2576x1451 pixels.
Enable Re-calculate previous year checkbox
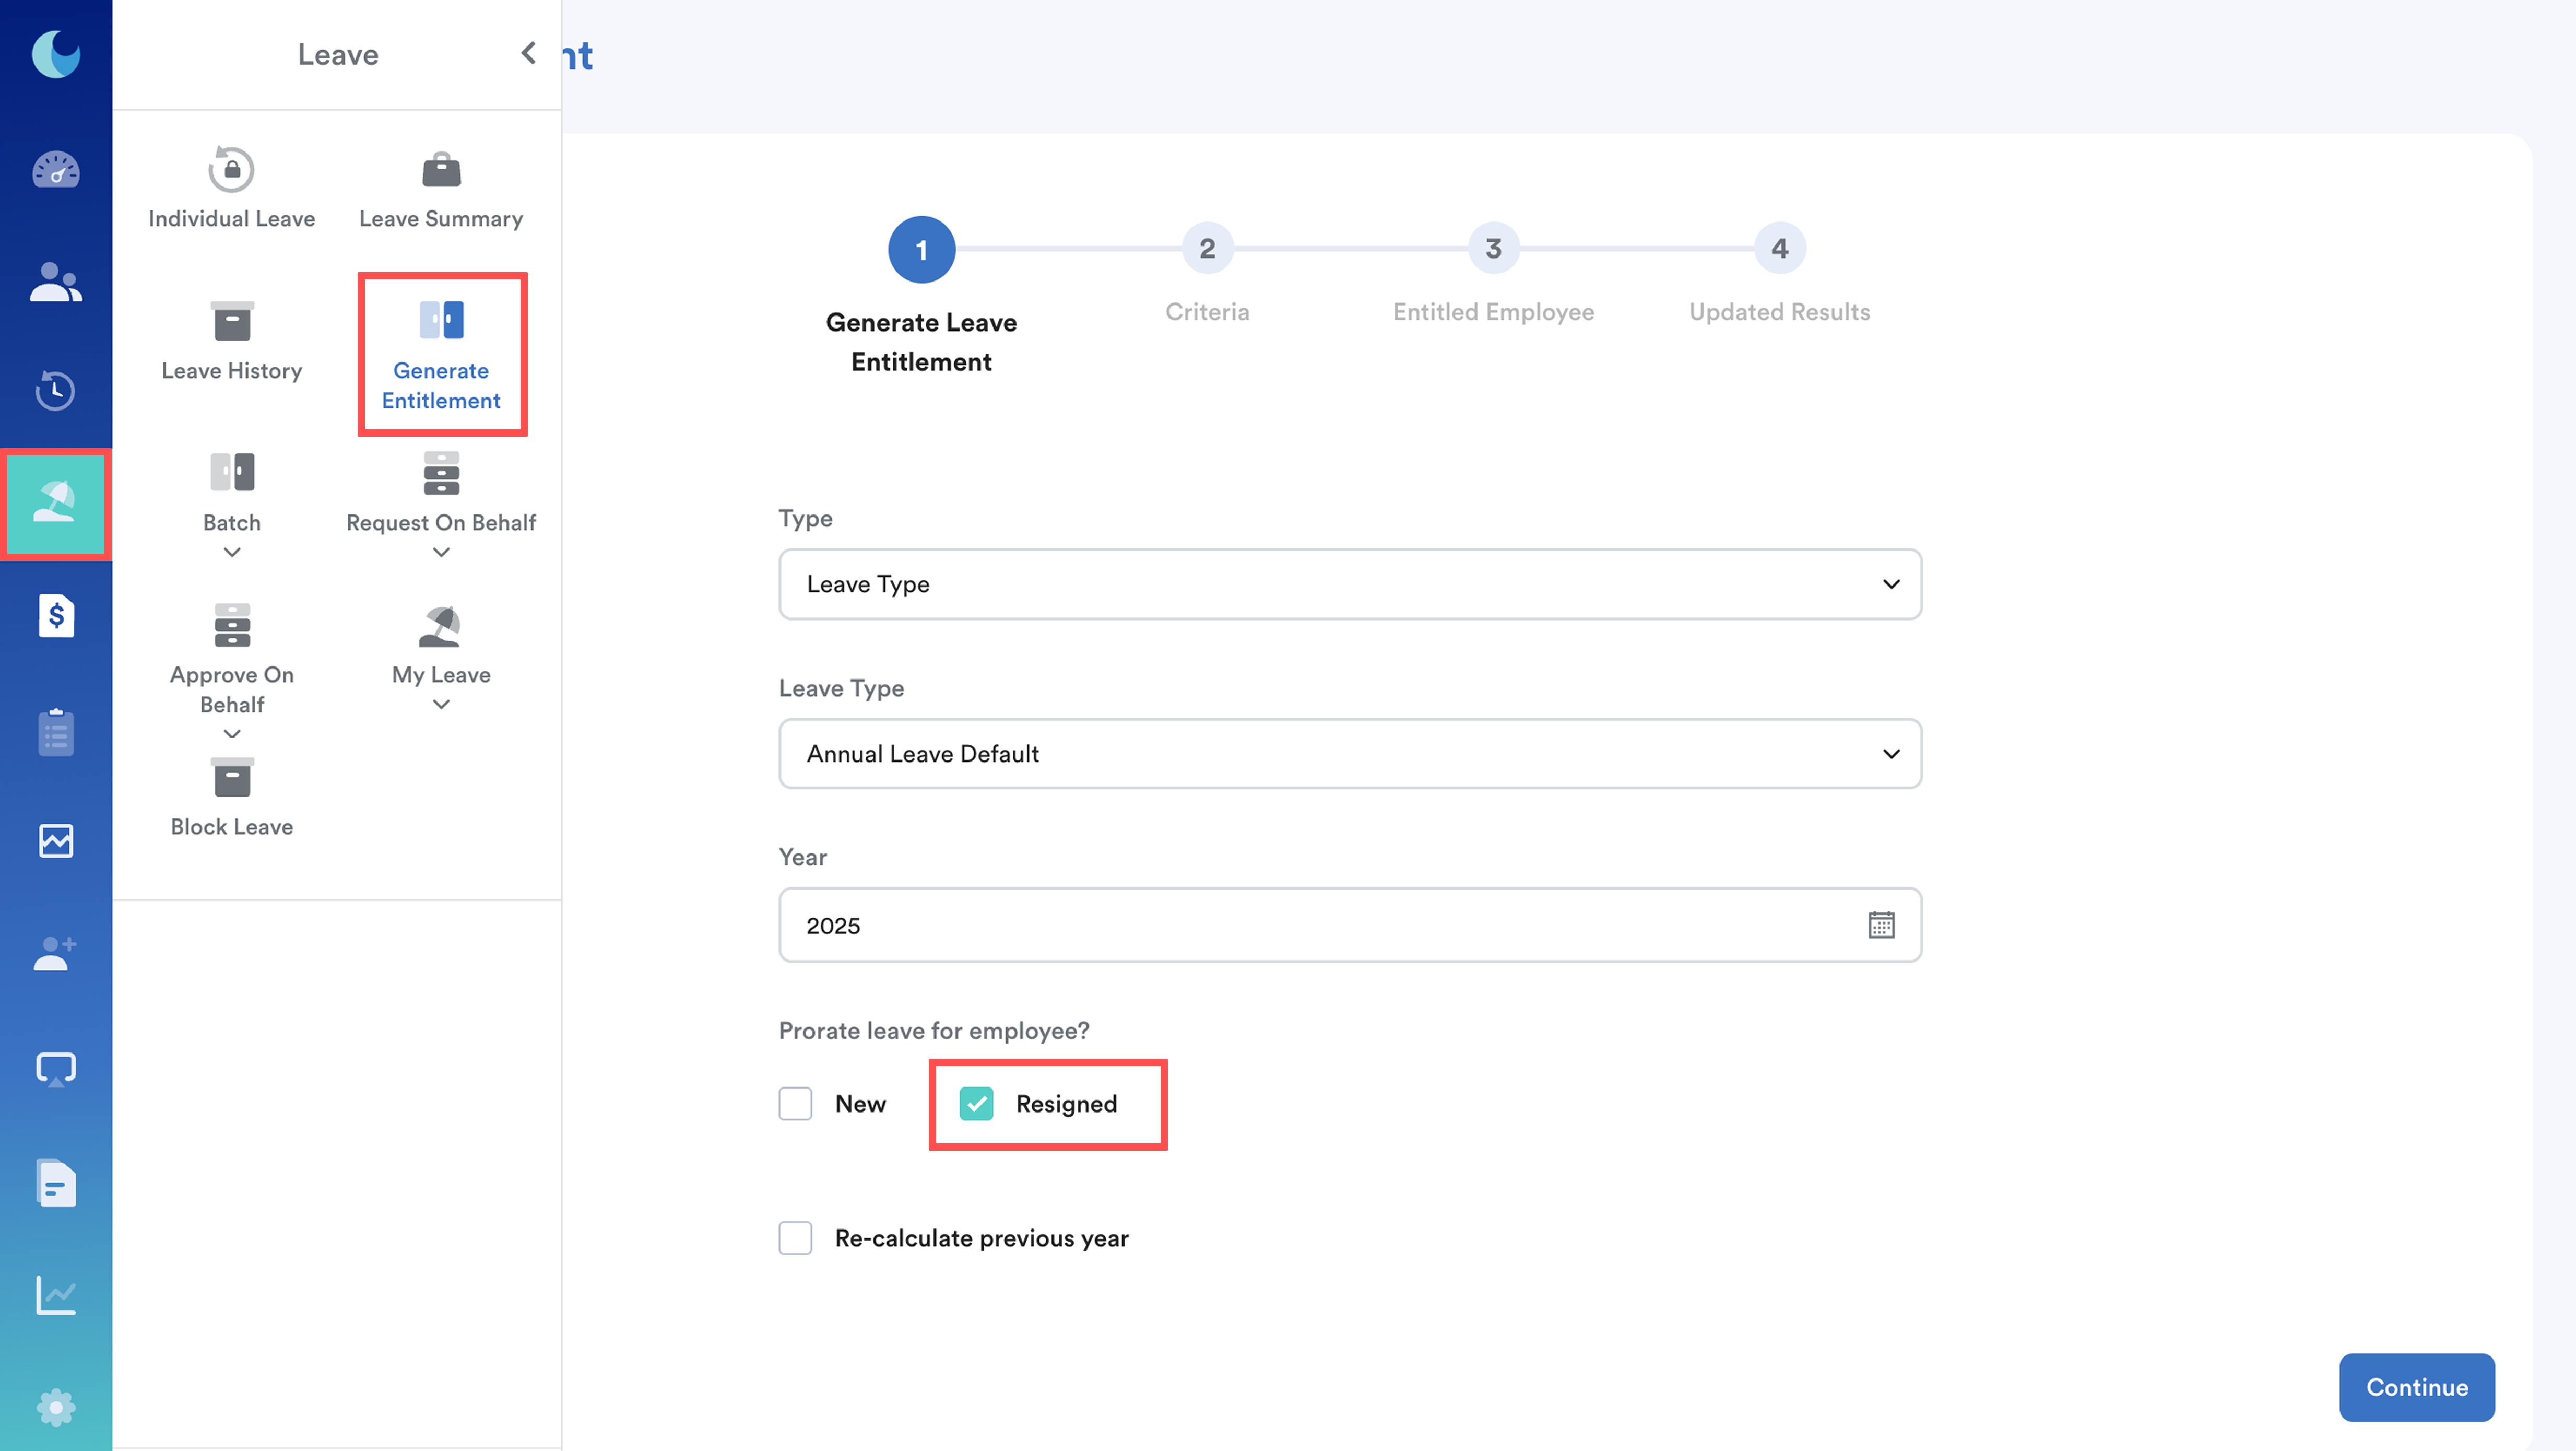click(795, 1238)
